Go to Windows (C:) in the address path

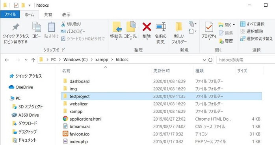[x=75, y=60]
